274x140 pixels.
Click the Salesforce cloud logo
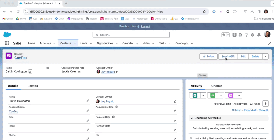7,35
